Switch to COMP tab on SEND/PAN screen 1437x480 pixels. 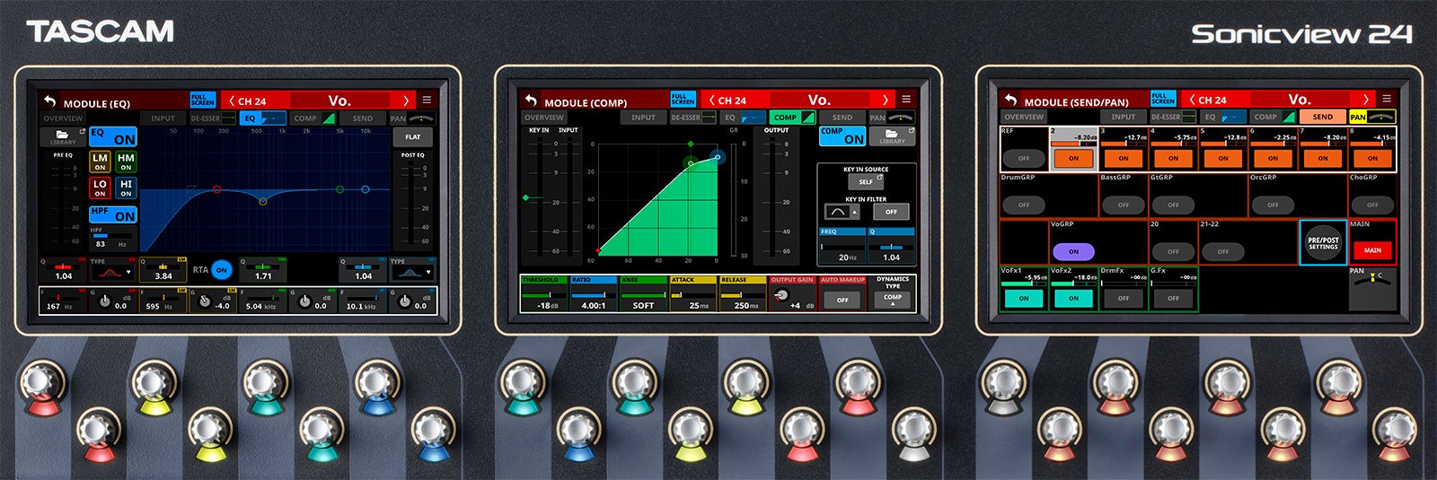1273,117
